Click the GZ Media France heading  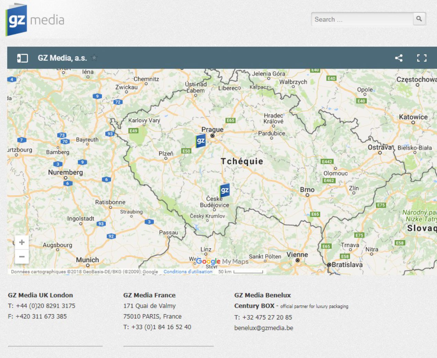click(x=149, y=295)
